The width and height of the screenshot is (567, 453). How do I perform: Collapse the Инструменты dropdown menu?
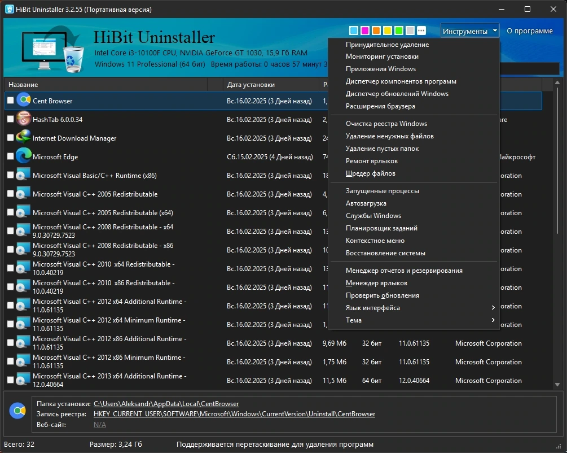pyautogui.click(x=469, y=31)
